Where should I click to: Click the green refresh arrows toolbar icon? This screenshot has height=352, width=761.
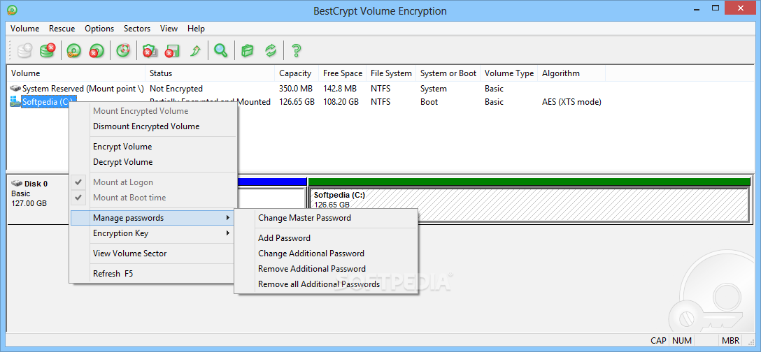pyautogui.click(x=270, y=50)
